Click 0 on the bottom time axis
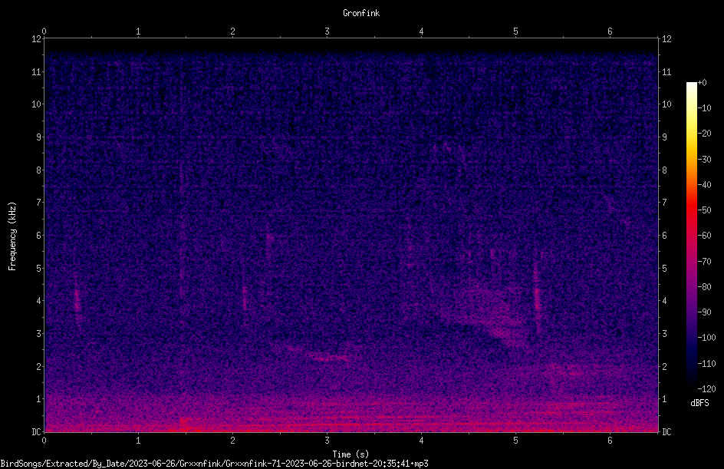 point(44,441)
